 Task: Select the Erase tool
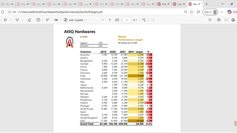pyautogui.click(x=30, y=20)
